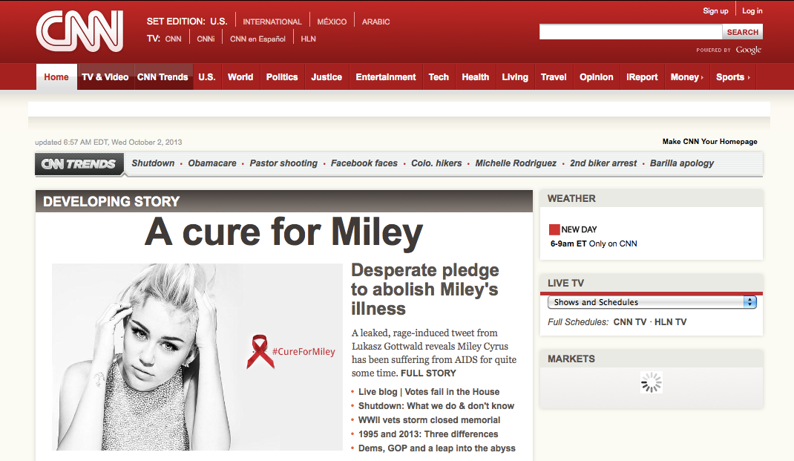The image size is (794, 461).
Task: Click the NEW DAY weather promo text
Action: (579, 229)
